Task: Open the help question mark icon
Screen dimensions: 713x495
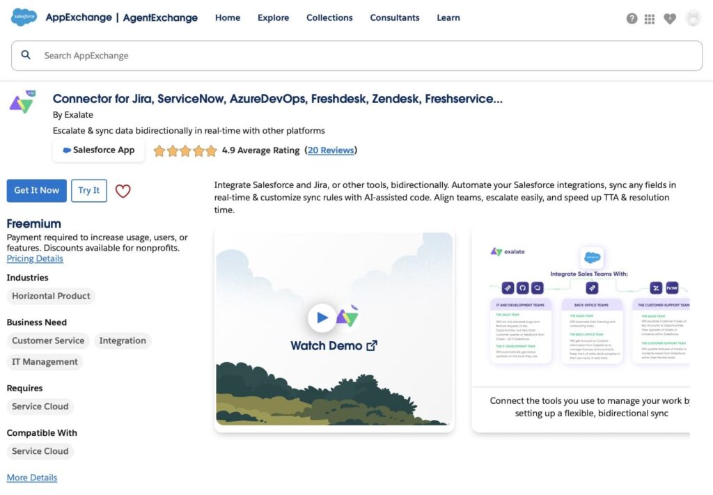Action: tap(632, 19)
